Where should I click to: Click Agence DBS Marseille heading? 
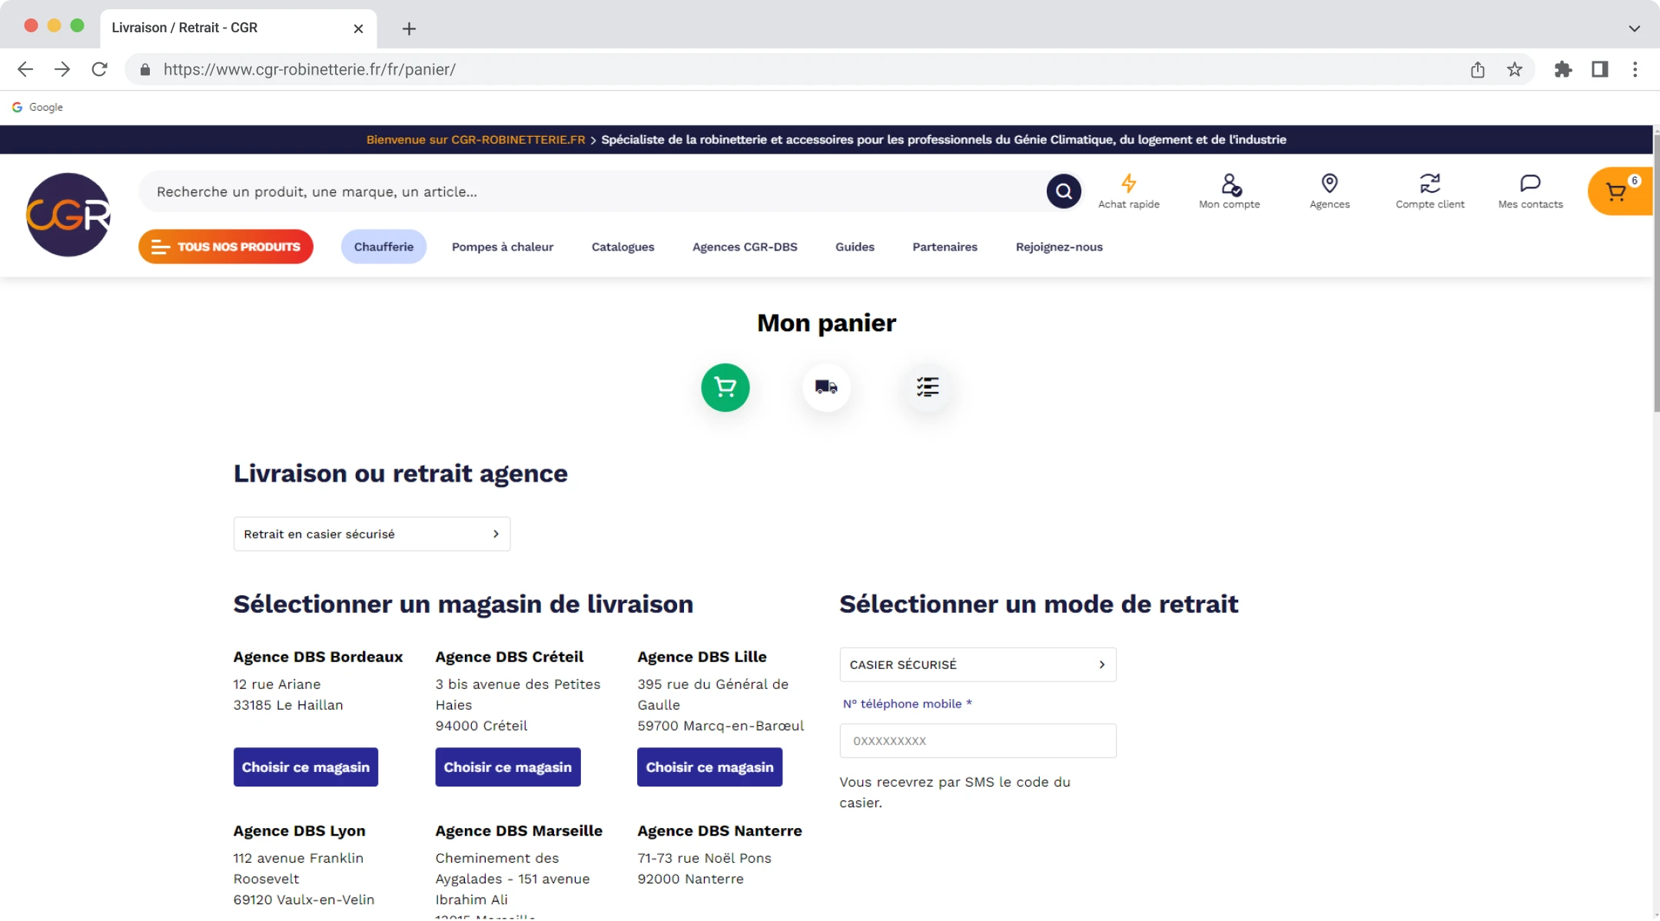519,830
